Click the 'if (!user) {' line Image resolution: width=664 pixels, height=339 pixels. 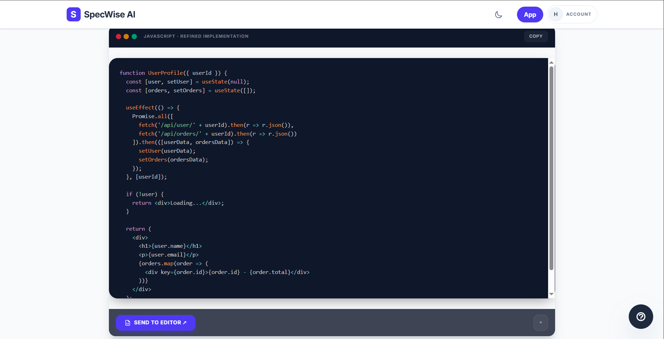(x=145, y=194)
